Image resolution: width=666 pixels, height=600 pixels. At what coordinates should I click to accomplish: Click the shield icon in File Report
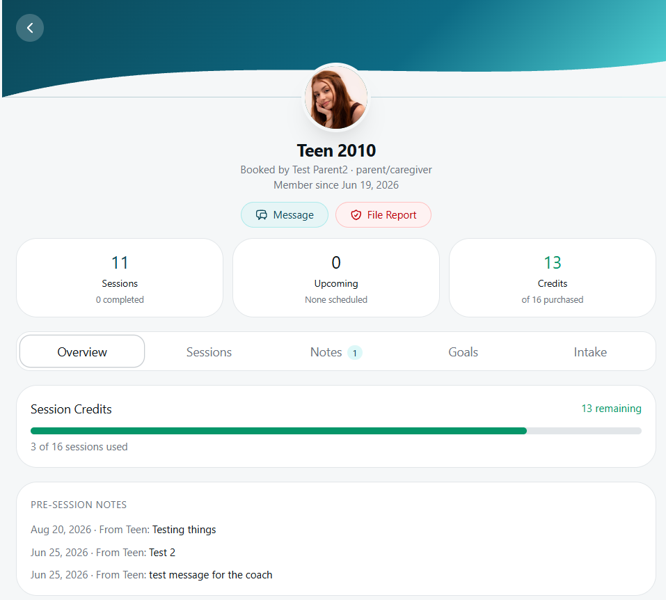click(x=356, y=215)
